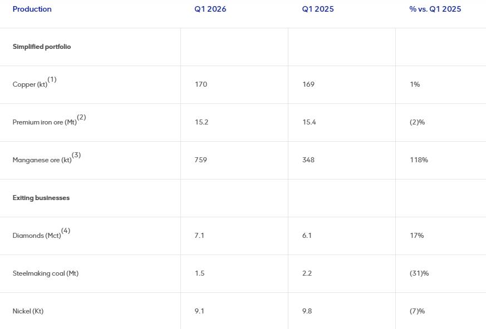Select Steelmaking coal's (31)% change cell
Image resolution: width=486 pixels, height=329 pixels.
pos(419,273)
